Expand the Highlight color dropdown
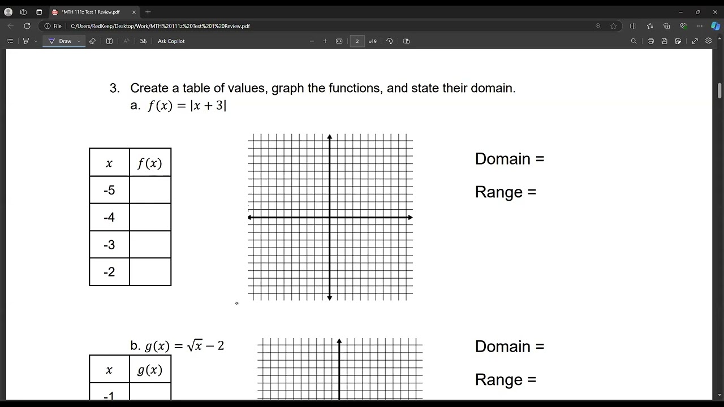 tap(36, 41)
